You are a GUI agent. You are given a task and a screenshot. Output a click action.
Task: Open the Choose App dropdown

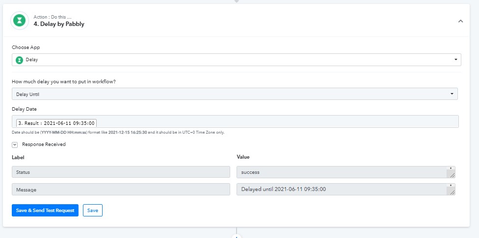(x=236, y=60)
